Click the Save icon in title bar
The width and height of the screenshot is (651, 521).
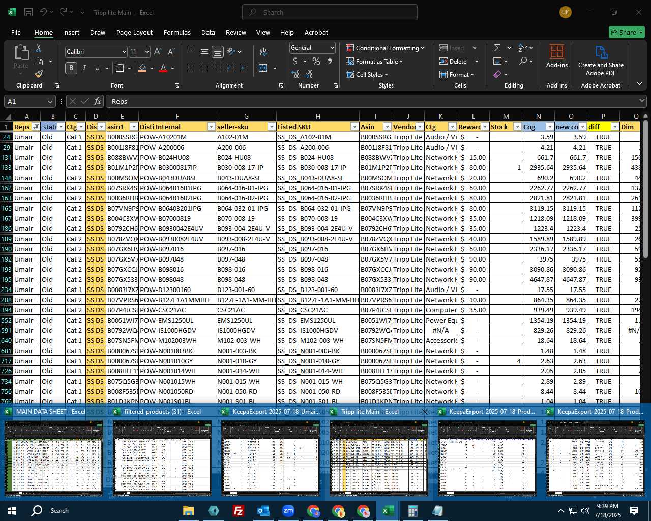(x=28, y=12)
